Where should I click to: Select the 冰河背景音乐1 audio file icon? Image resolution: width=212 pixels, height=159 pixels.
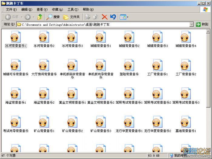16,37
